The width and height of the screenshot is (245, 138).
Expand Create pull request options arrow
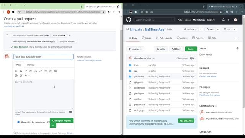click(53, 125)
